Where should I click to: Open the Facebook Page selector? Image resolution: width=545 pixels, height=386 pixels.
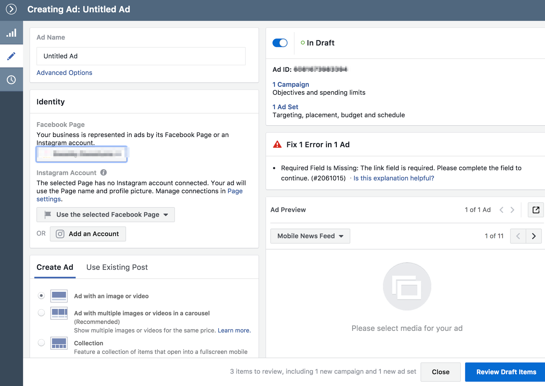click(x=82, y=154)
